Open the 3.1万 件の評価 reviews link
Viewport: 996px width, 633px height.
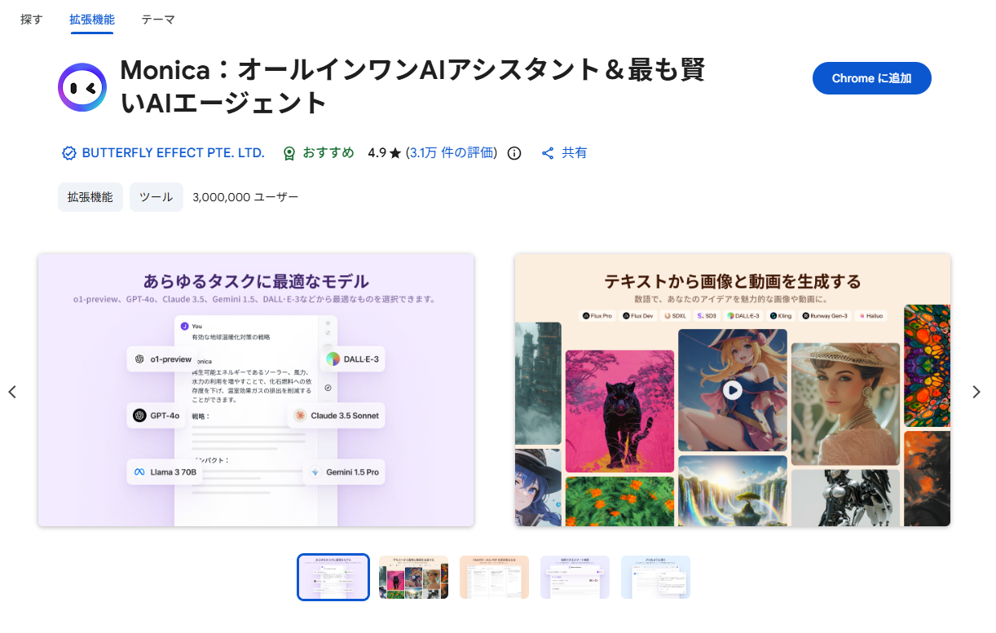(452, 153)
